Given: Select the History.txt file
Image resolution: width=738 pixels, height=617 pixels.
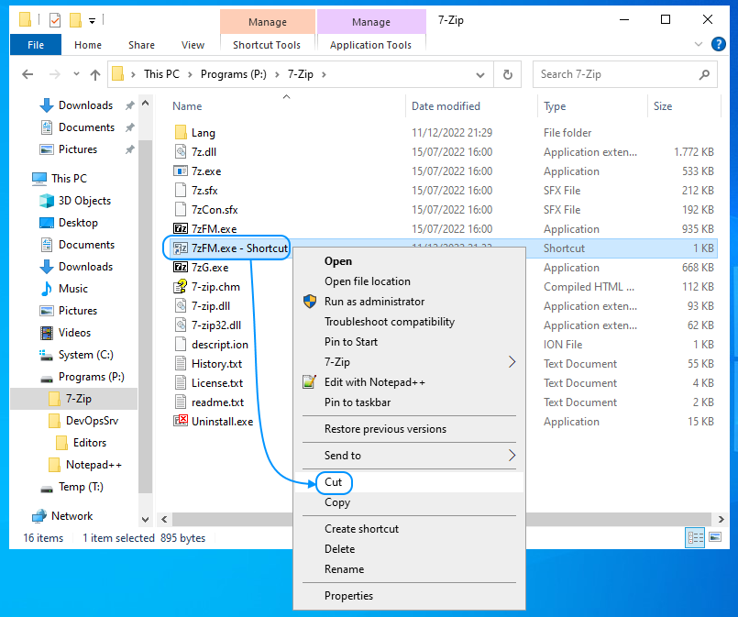Looking at the screenshot, I should point(216,364).
